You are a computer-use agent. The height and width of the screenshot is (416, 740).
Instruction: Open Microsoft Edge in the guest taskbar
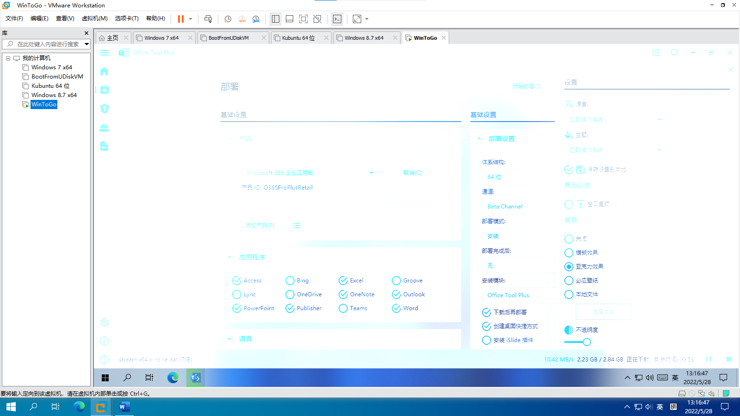(173, 378)
